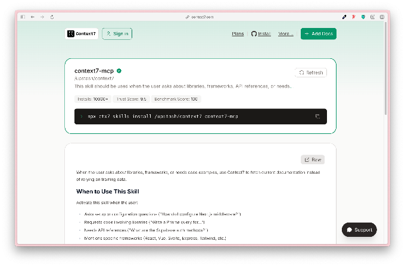Screen dimensions: 405x266
Task: Open the Context7 home logo
Action: pyautogui.click(x=82, y=34)
